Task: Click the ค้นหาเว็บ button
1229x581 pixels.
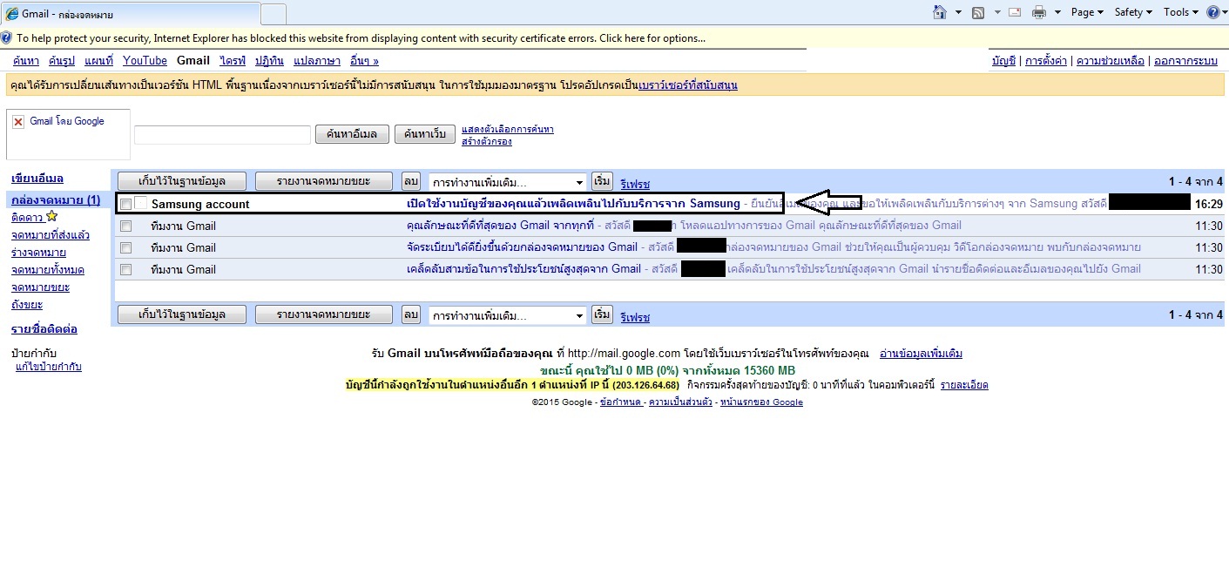Action: point(426,134)
